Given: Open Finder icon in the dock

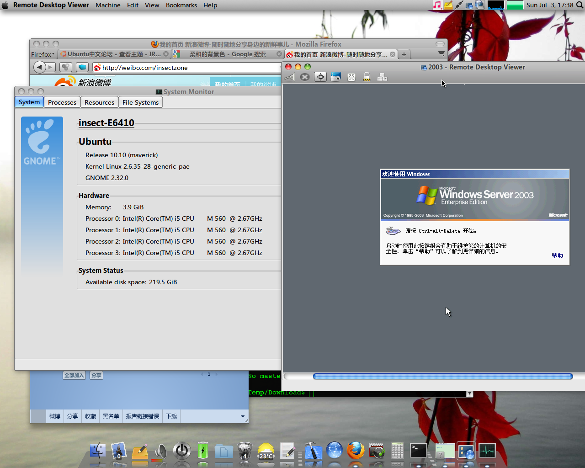Looking at the screenshot, I should (97, 451).
